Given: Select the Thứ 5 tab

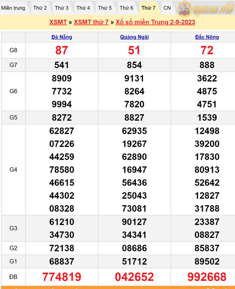Looking at the screenshot, I should pyautogui.click(x=105, y=8).
